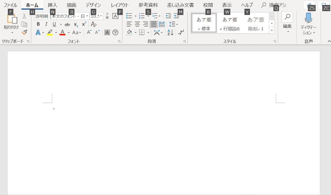Open the font size 10.5 dropdown
Screen dimensions: 331x195
coord(101,16)
